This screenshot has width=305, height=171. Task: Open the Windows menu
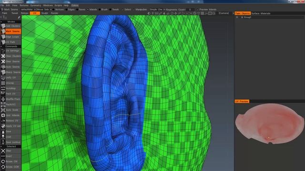[x=48, y=5]
